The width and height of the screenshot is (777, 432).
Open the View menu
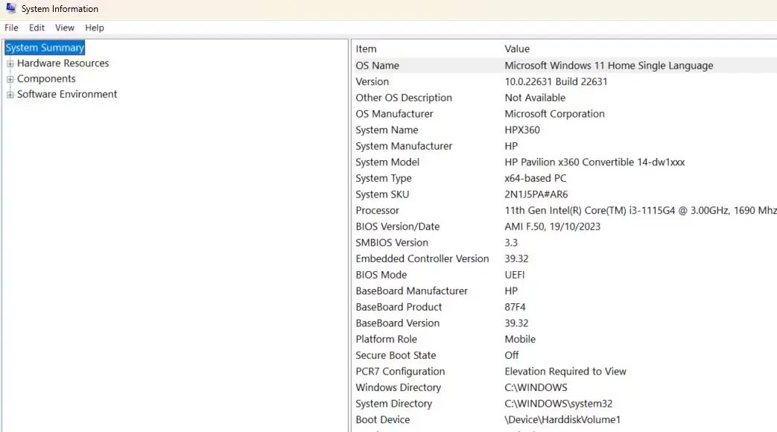[64, 28]
